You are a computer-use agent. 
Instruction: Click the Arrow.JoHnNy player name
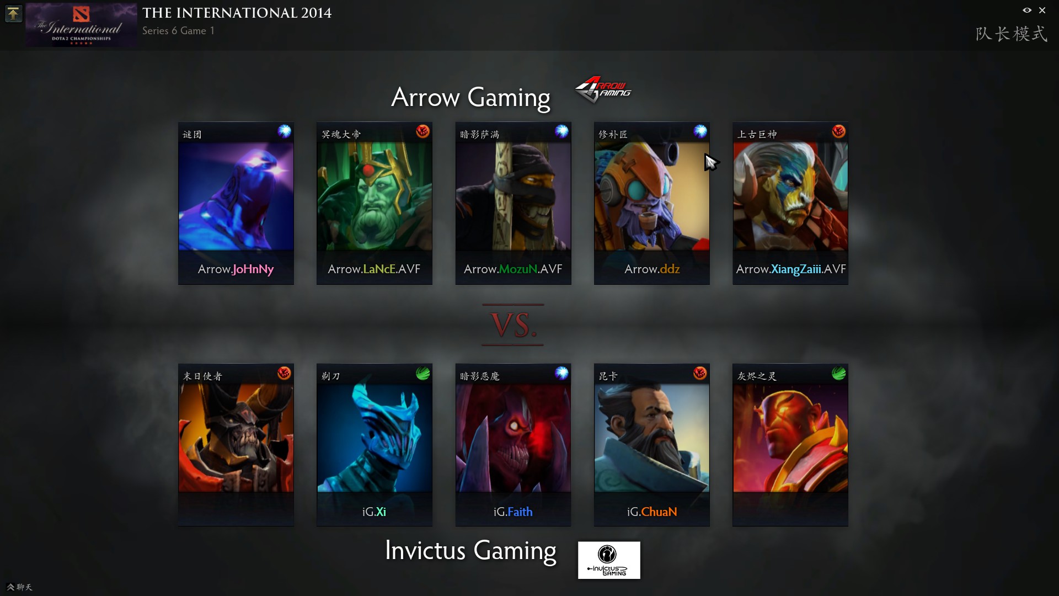click(236, 269)
